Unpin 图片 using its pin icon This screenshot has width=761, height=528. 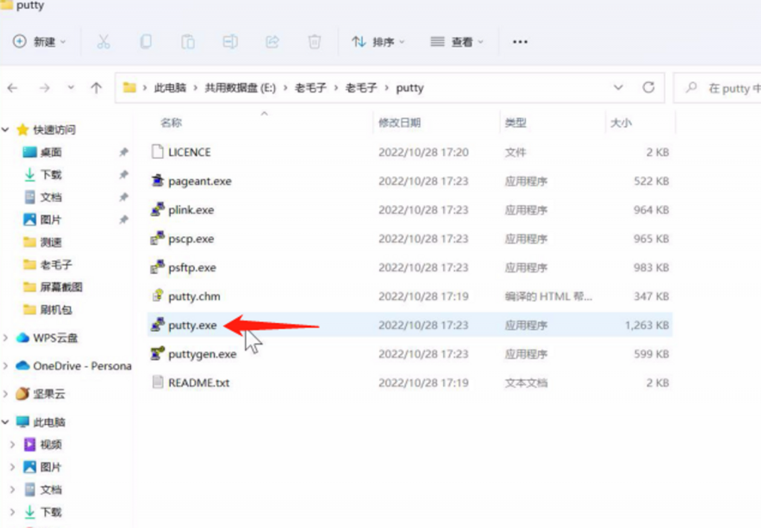124,220
